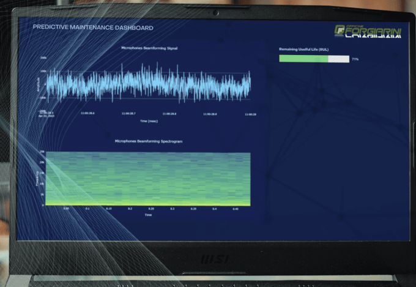Click the 25k frequency tick label
416x287 pixels.
42,152
